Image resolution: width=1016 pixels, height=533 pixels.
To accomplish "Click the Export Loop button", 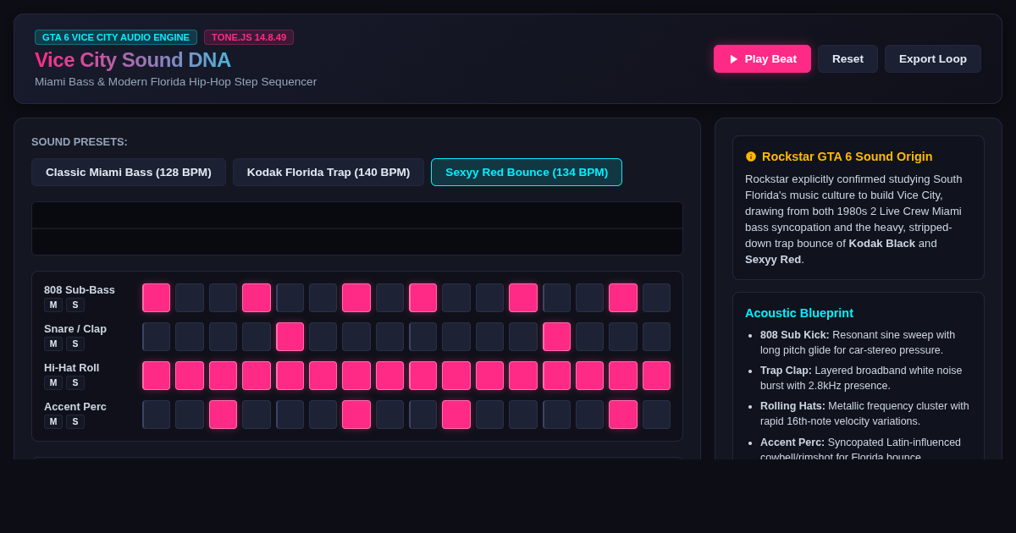I will (933, 59).
